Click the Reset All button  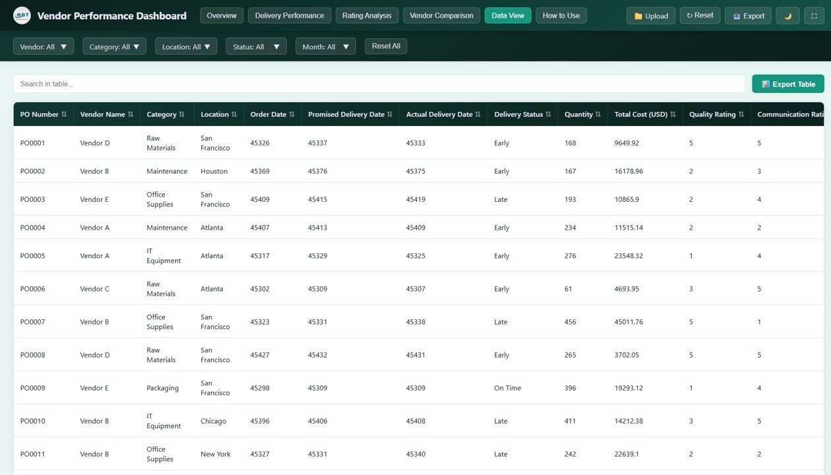(385, 46)
